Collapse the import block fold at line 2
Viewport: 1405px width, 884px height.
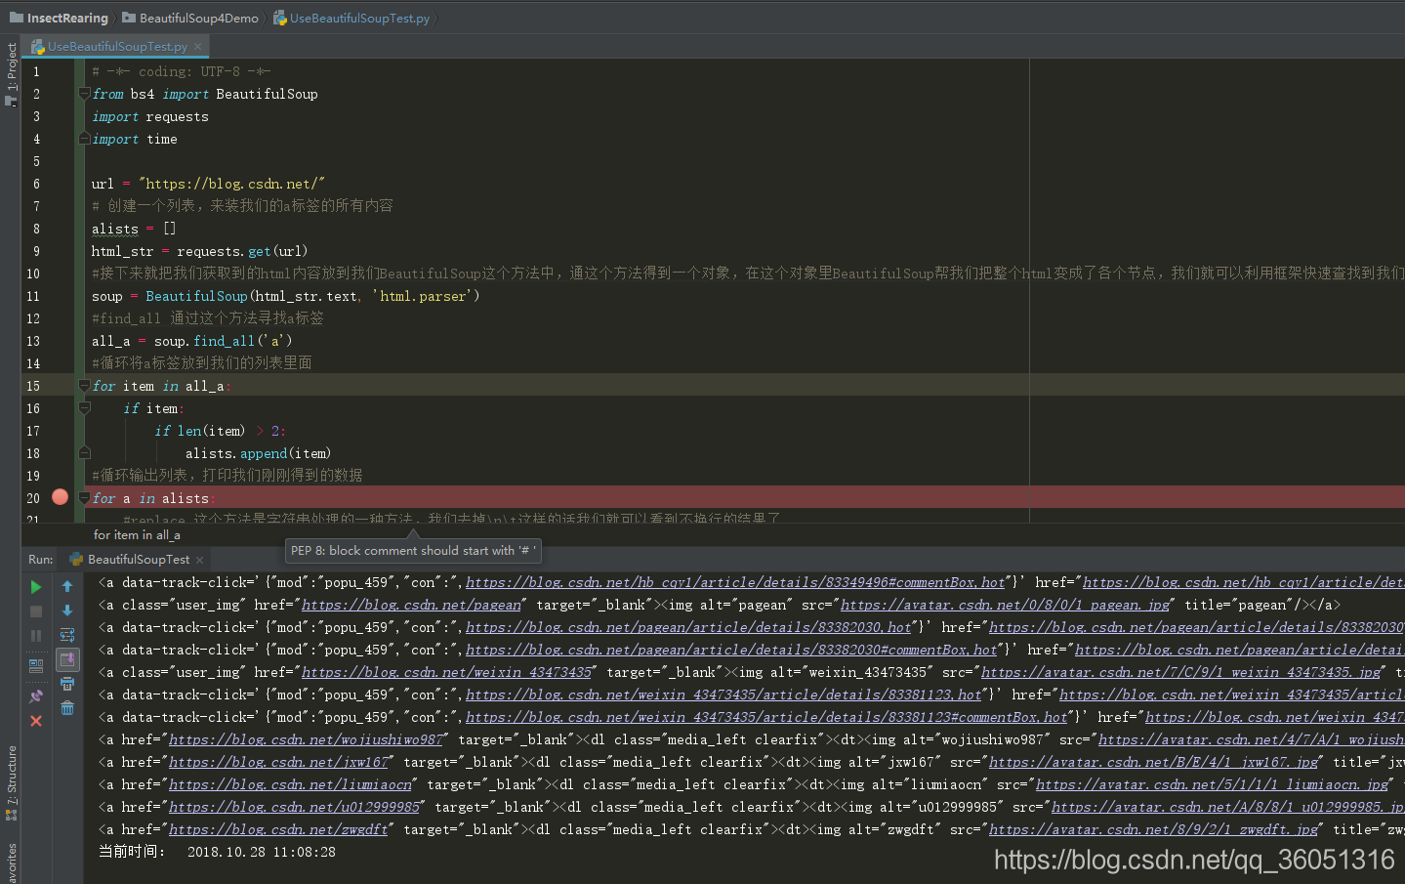click(x=84, y=94)
